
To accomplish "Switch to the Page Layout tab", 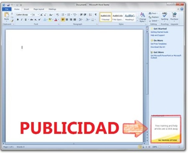I will (x=39, y=9).
